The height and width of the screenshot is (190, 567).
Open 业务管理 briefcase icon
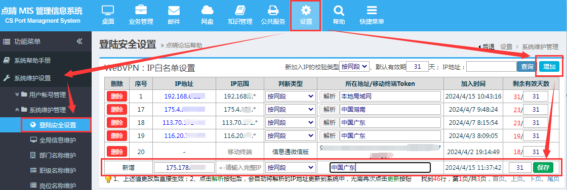point(141,10)
